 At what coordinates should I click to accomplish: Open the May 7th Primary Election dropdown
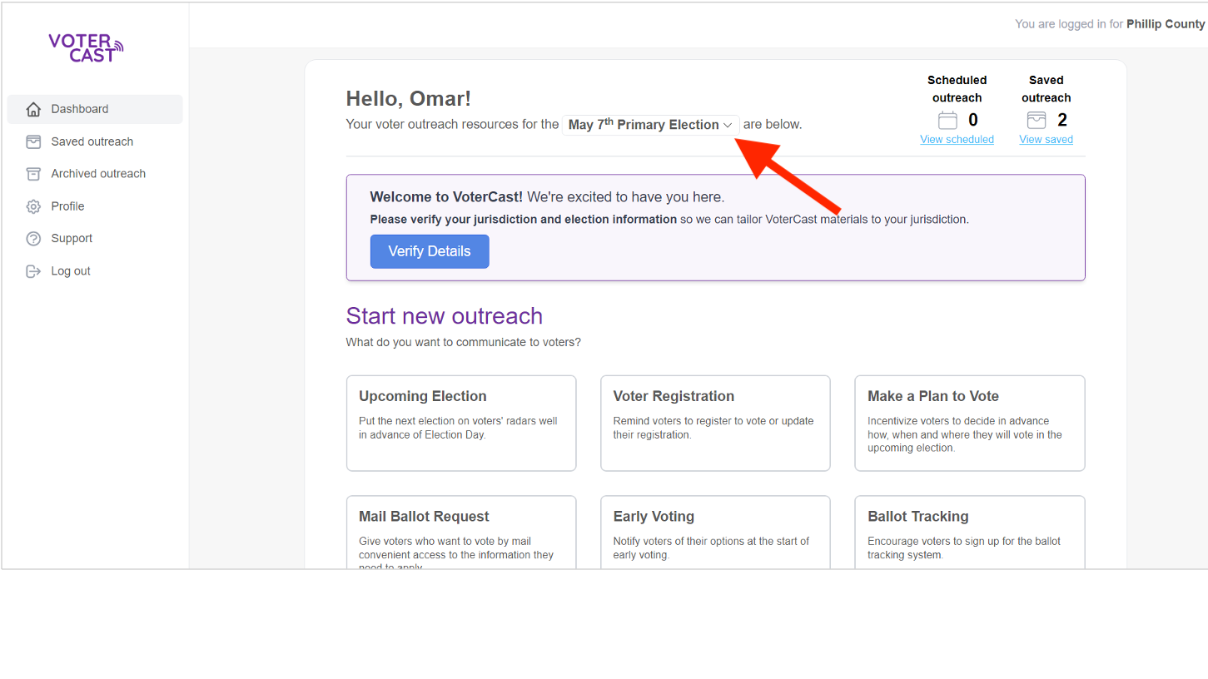click(650, 125)
